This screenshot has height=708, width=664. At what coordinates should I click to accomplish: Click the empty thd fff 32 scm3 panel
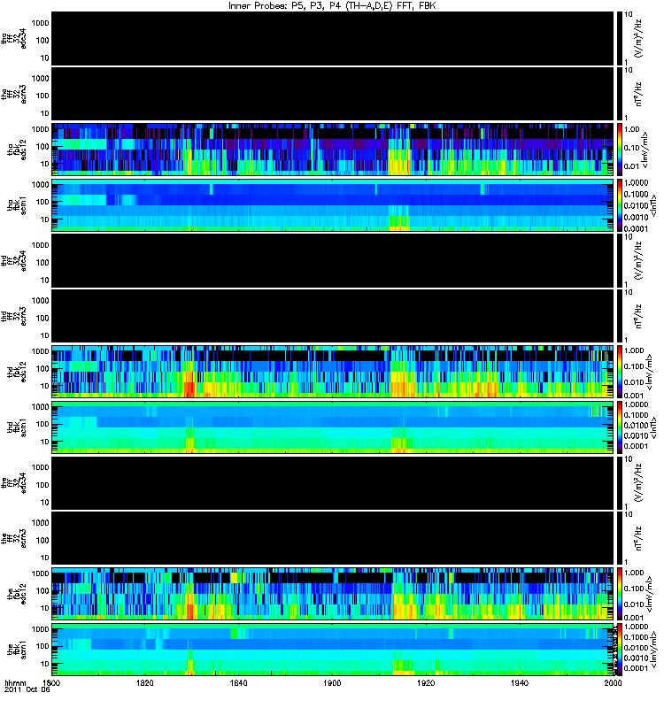tap(333, 316)
